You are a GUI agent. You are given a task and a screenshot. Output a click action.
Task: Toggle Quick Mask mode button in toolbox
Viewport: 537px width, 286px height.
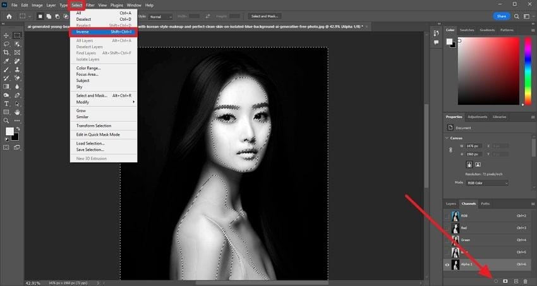[x=6, y=148]
